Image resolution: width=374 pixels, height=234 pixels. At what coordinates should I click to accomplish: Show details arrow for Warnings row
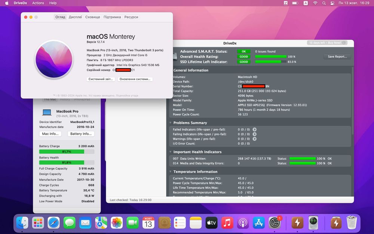[x=254, y=139]
